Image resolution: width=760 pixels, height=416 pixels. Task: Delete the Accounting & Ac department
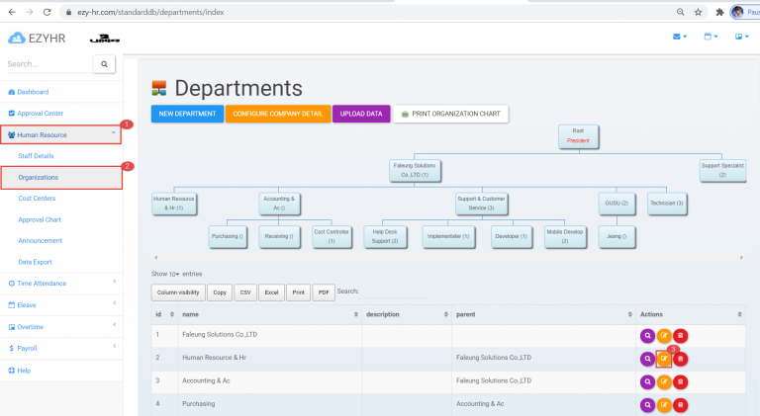point(681,381)
